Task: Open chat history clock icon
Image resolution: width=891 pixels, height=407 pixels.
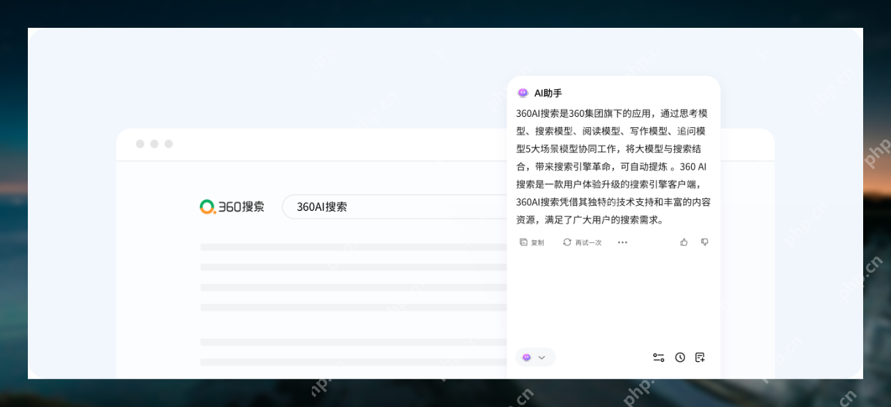Action: coord(680,357)
